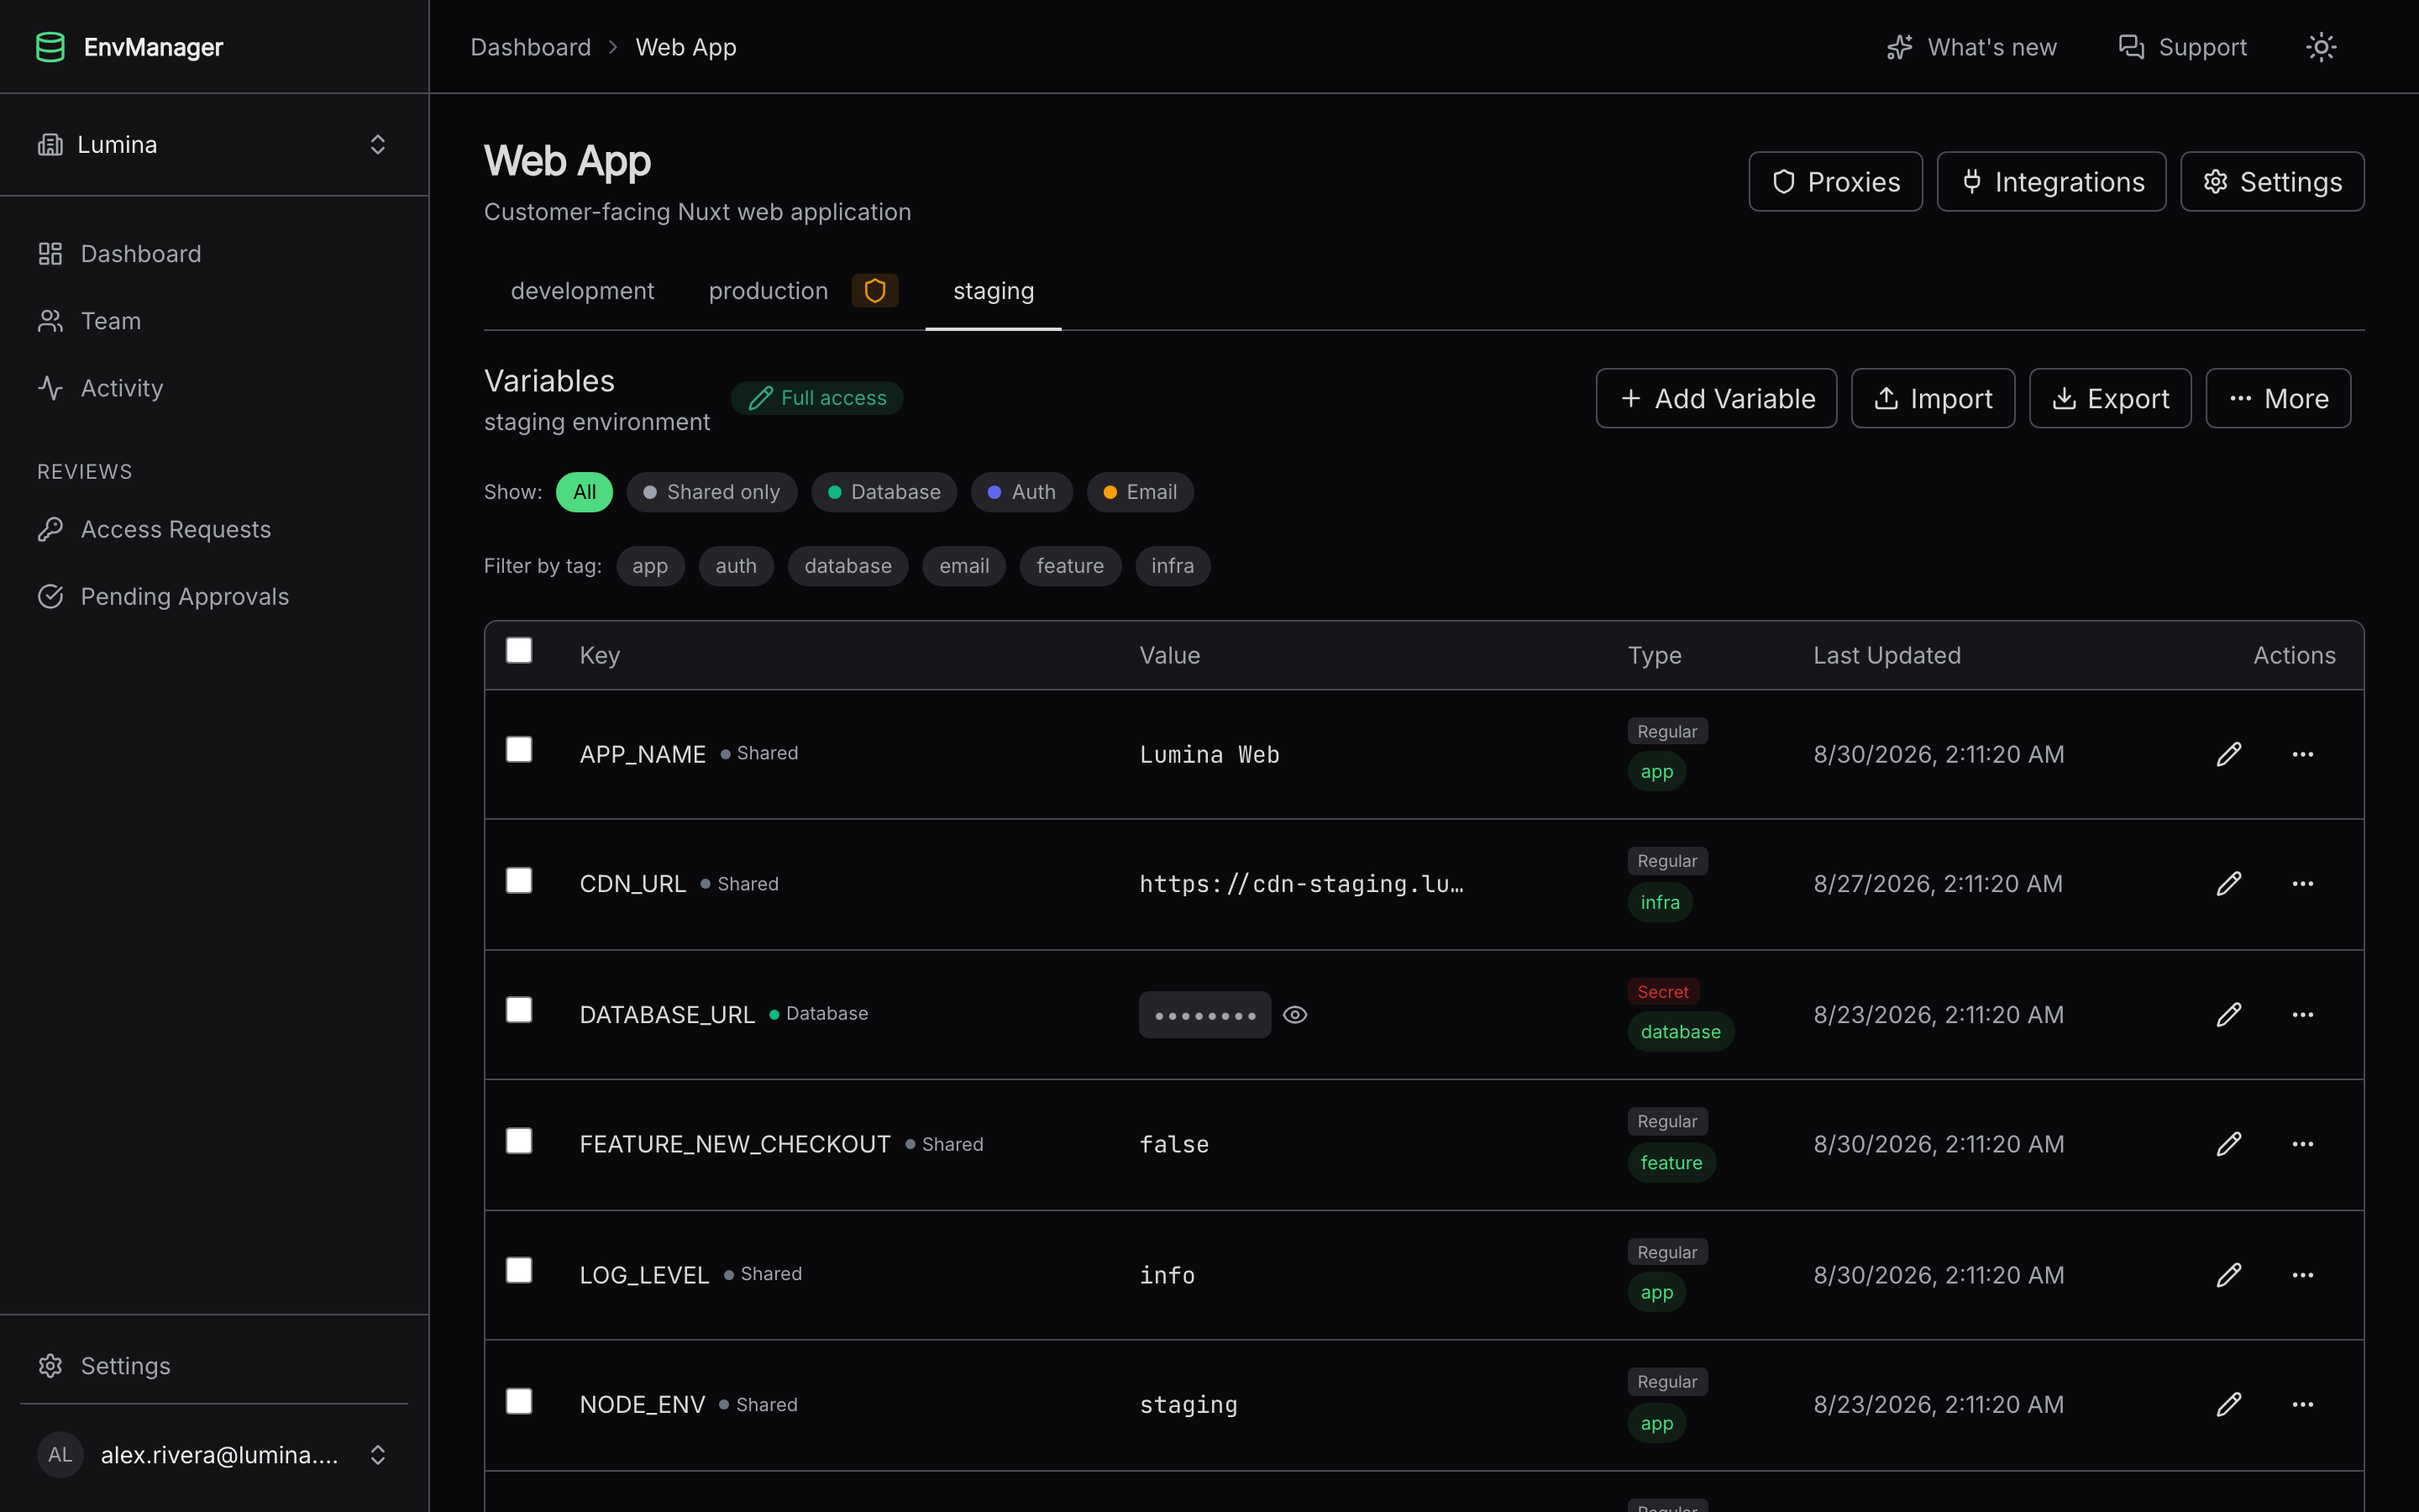Filter by feature tag

tap(1069, 566)
